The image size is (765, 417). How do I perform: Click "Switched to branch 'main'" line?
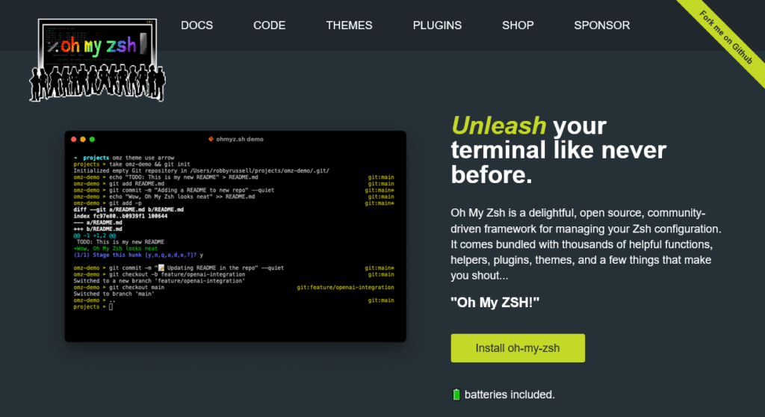coord(114,294)
